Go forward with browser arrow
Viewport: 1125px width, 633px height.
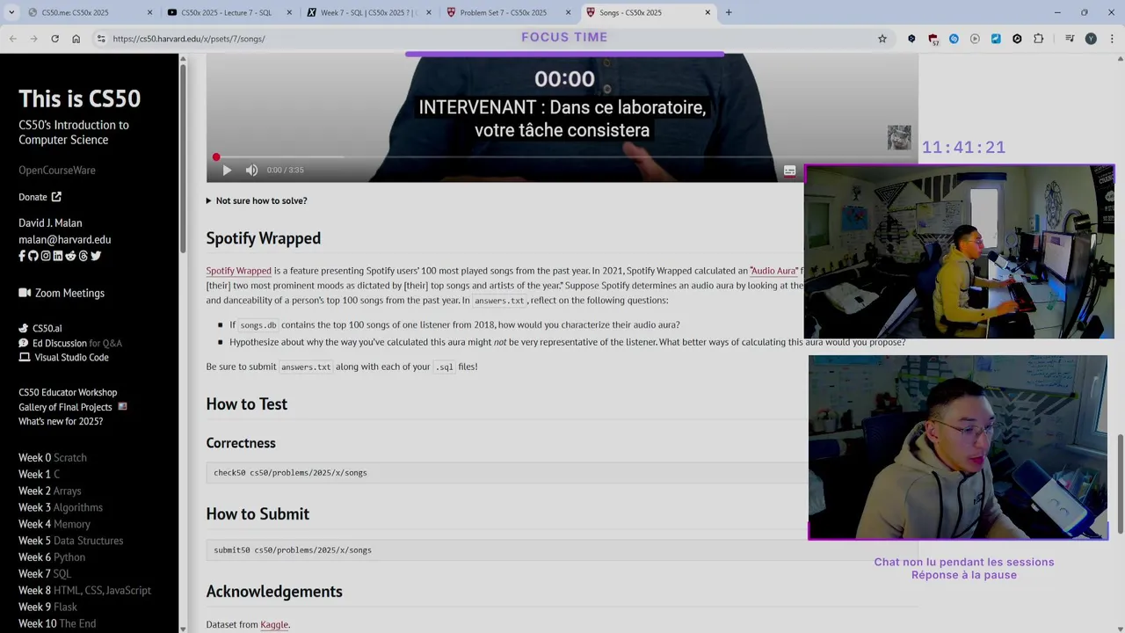(33, 39)
